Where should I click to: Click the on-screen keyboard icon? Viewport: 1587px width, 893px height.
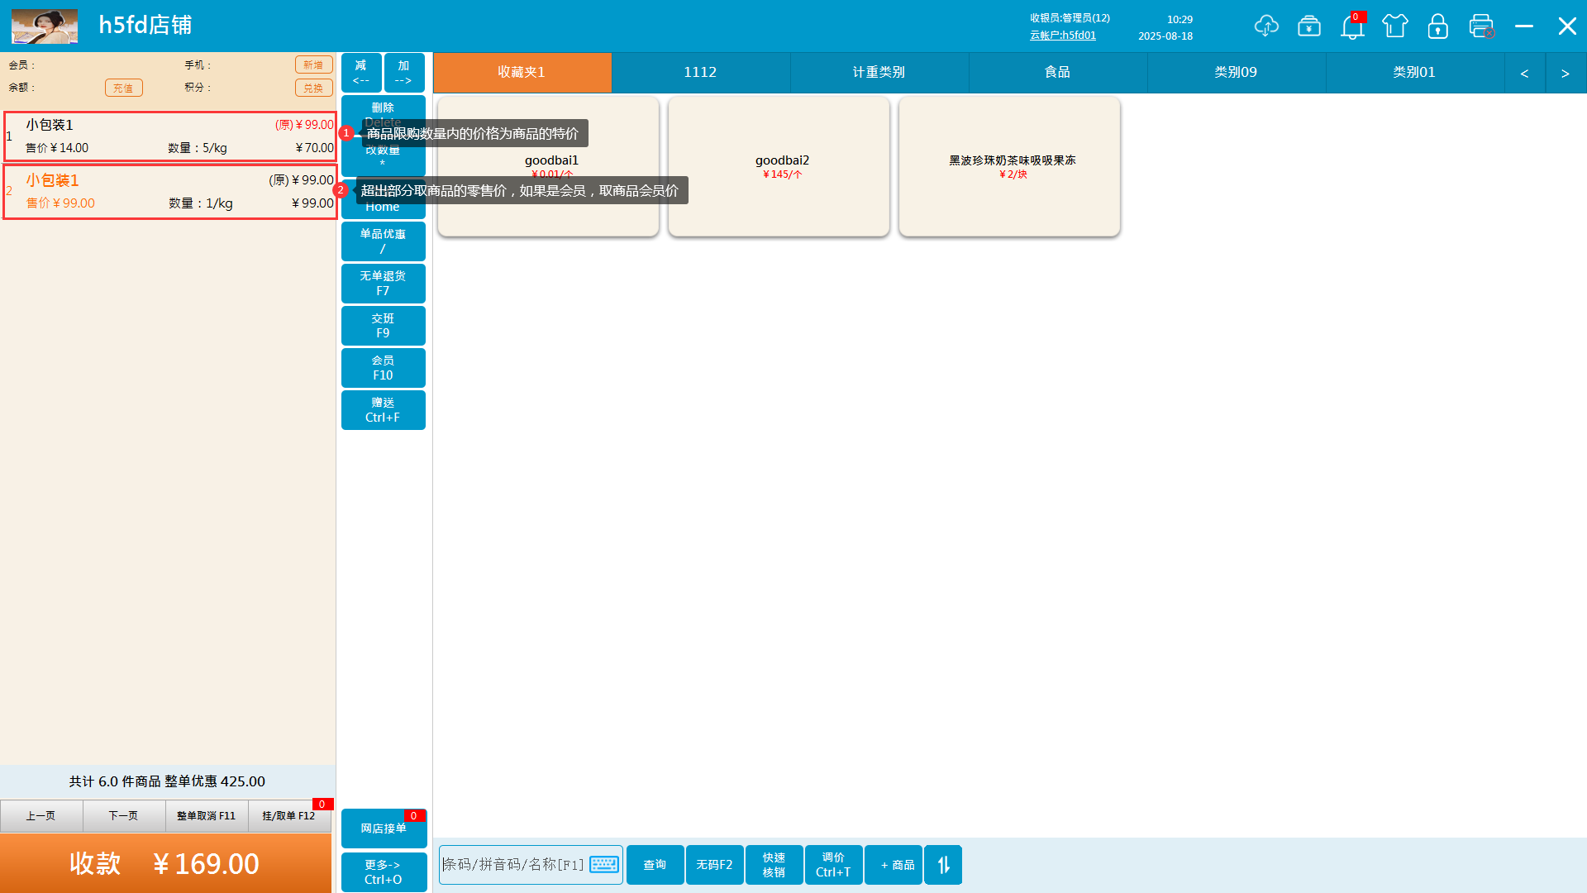604,864
